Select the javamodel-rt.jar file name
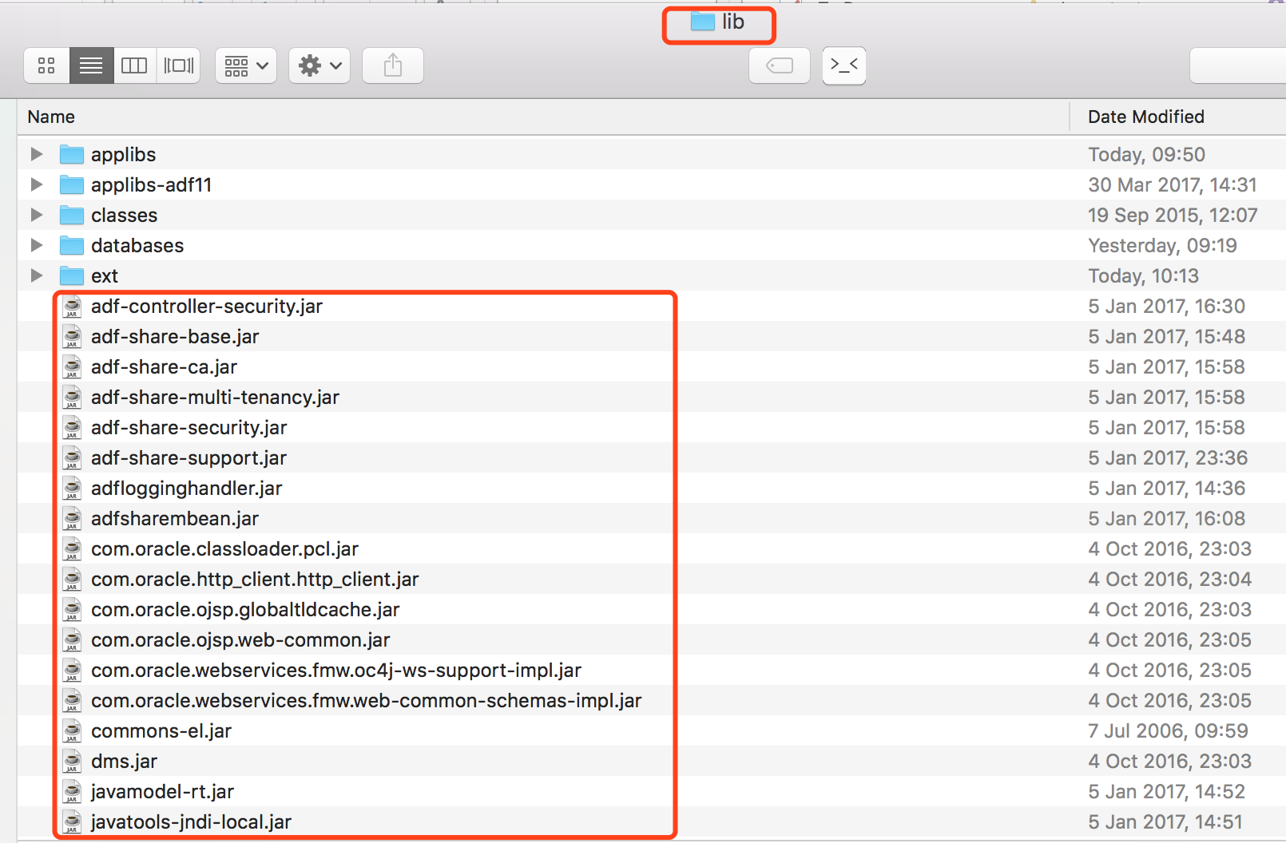1286x843 pixels. pos(162,792)
